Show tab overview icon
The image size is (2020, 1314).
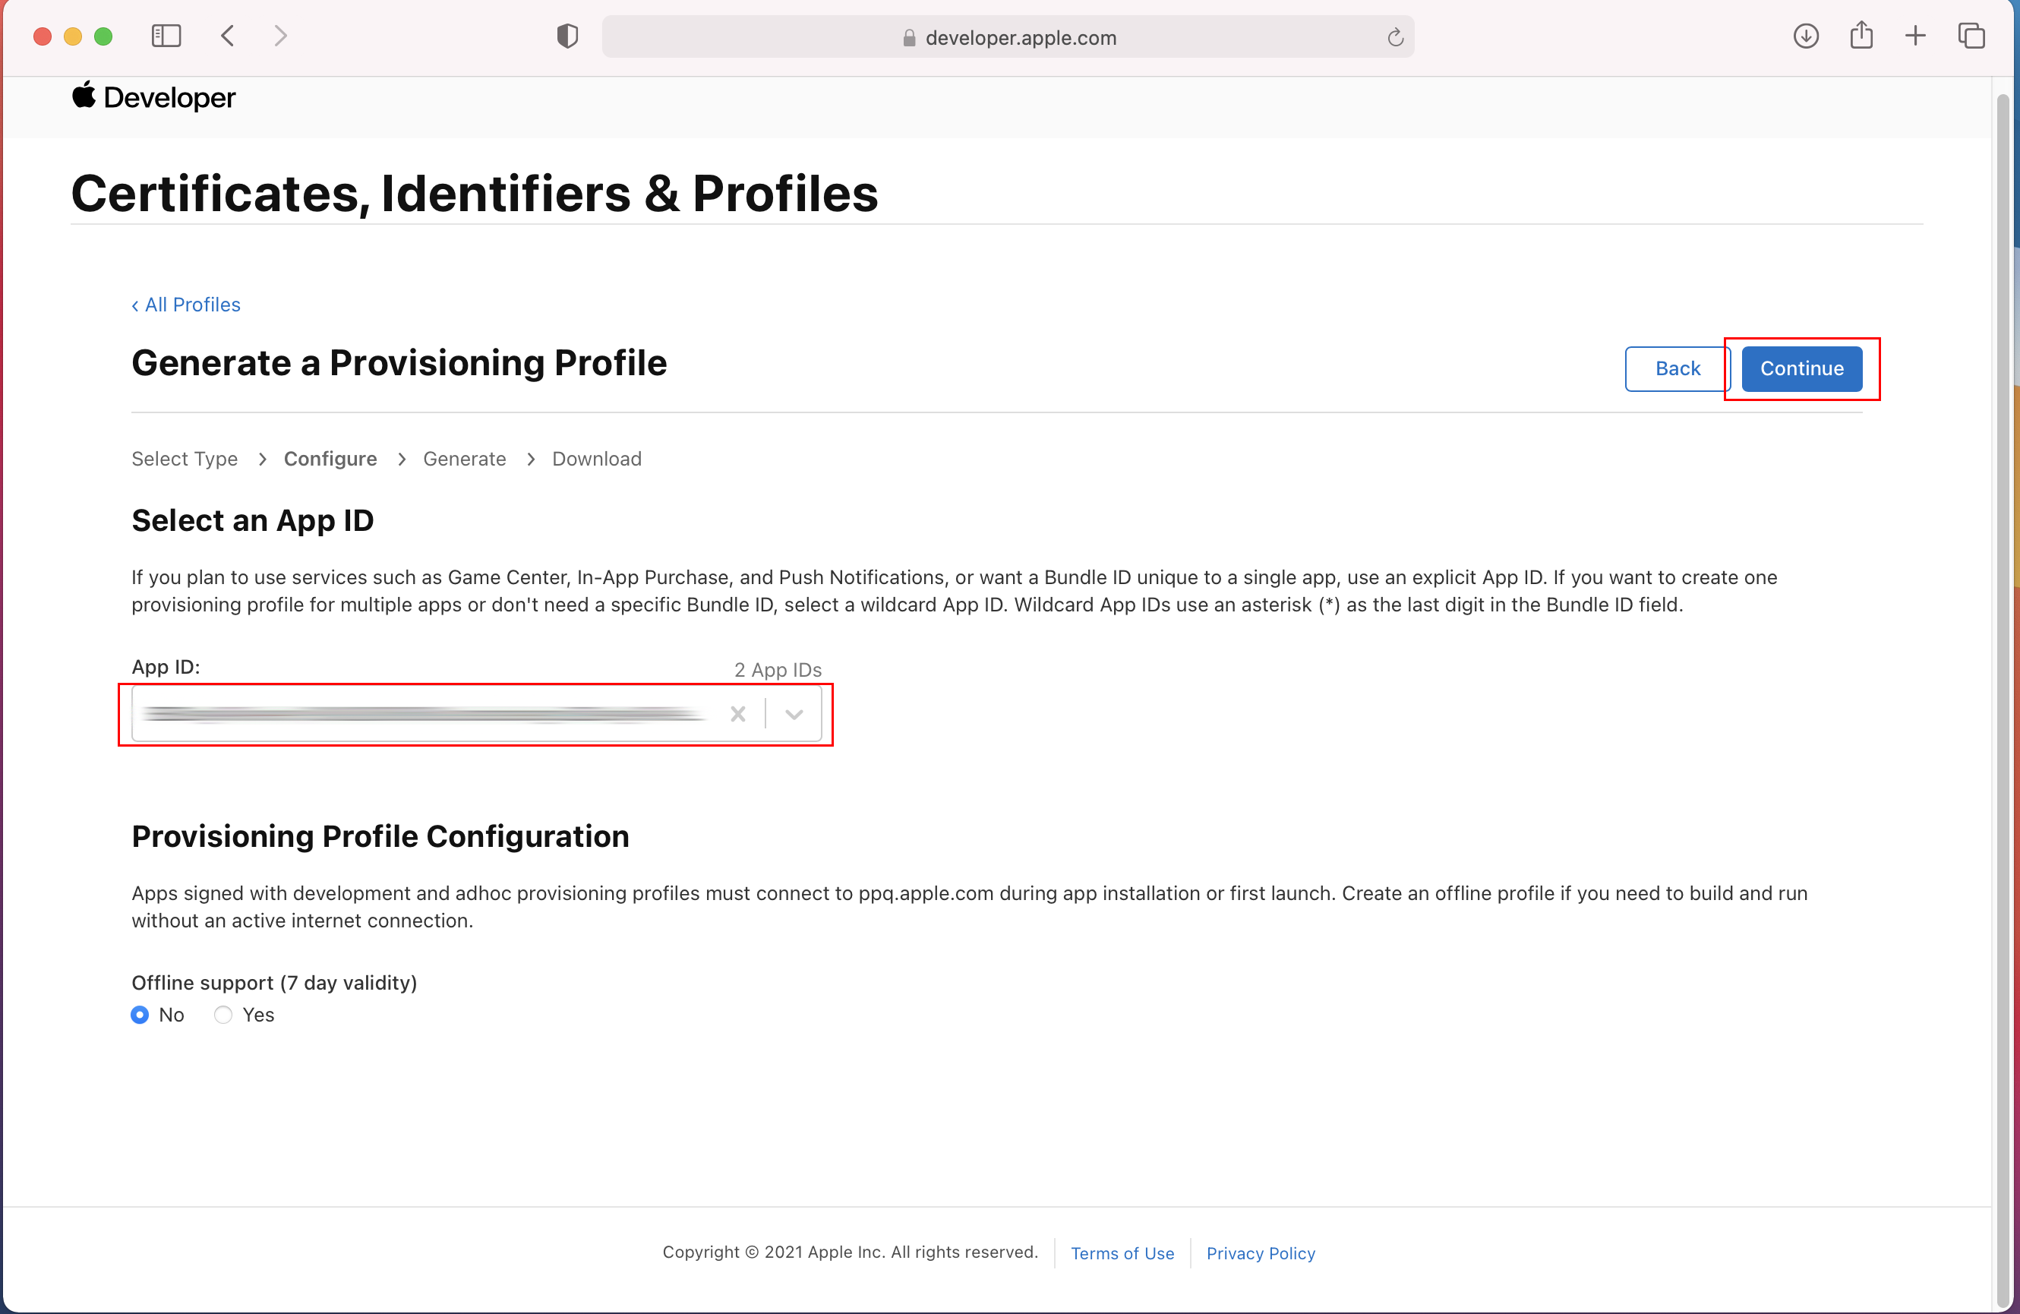point(1971,36)
